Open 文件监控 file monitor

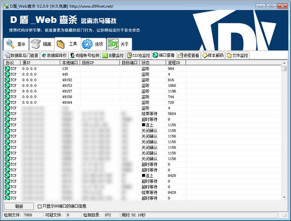238,55
